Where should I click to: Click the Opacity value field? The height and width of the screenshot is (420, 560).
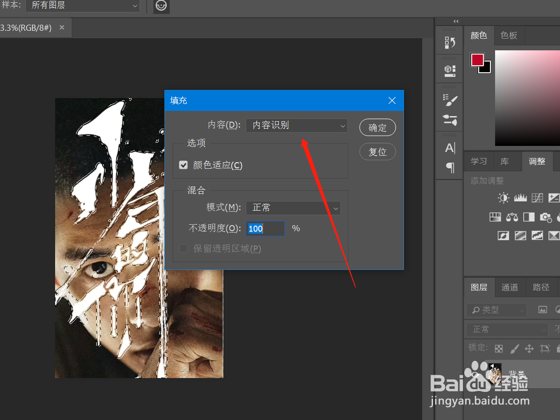tap(265, 228)
